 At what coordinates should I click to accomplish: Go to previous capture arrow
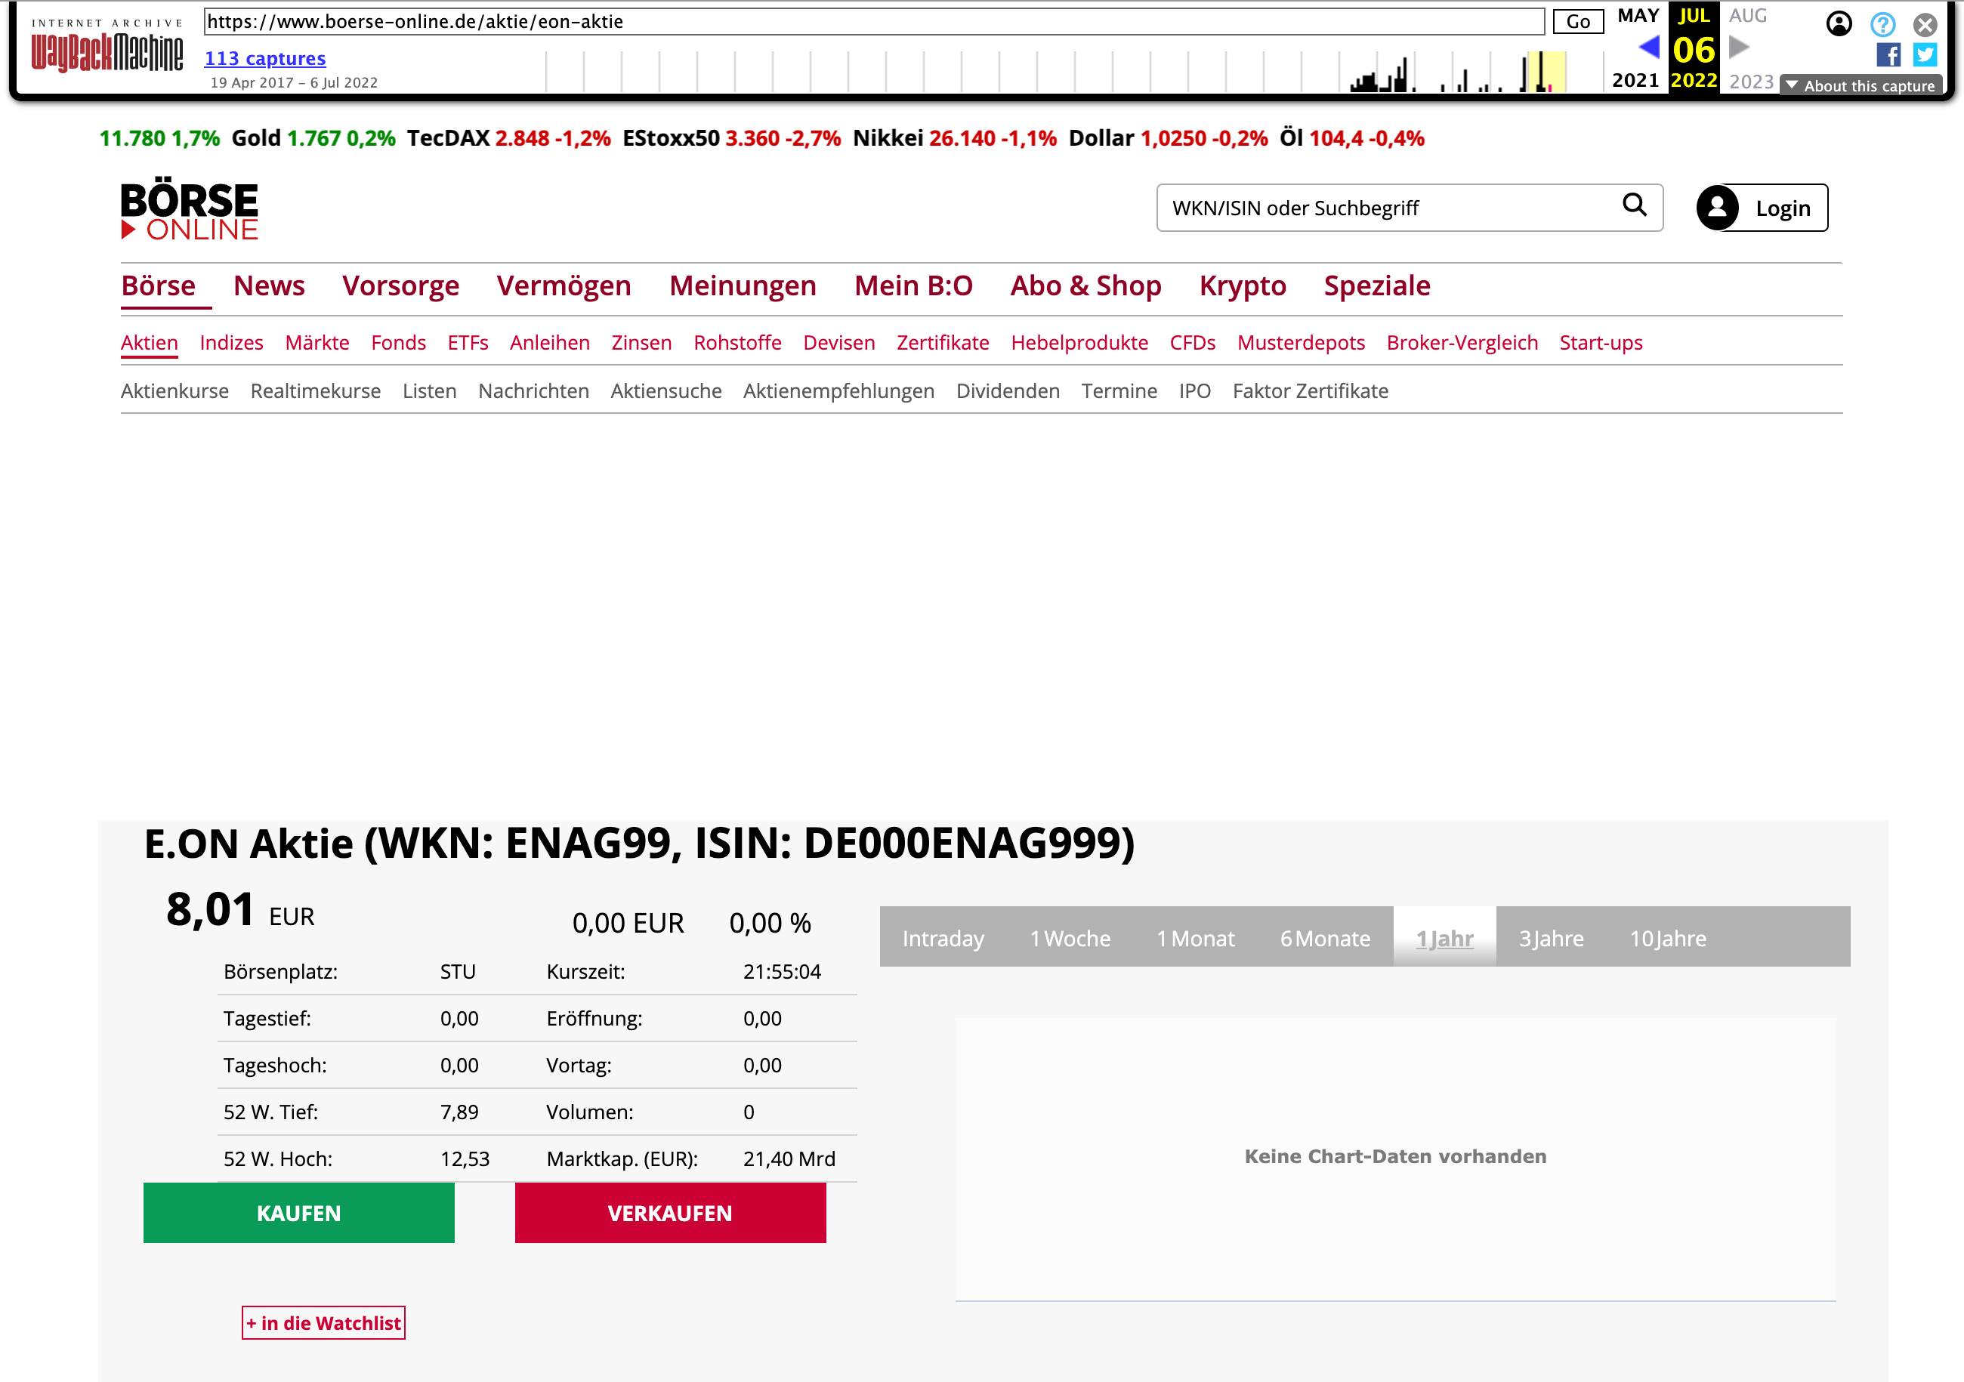(1648, 47)
